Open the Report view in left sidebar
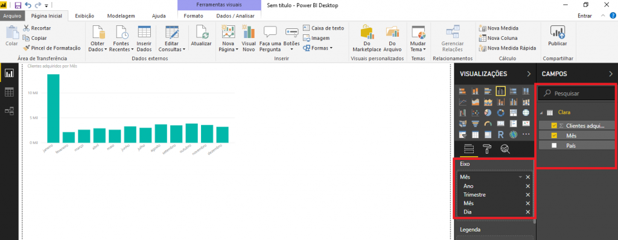Image resolution: width=618 pixels, height=240 pixels. point(9,73)
